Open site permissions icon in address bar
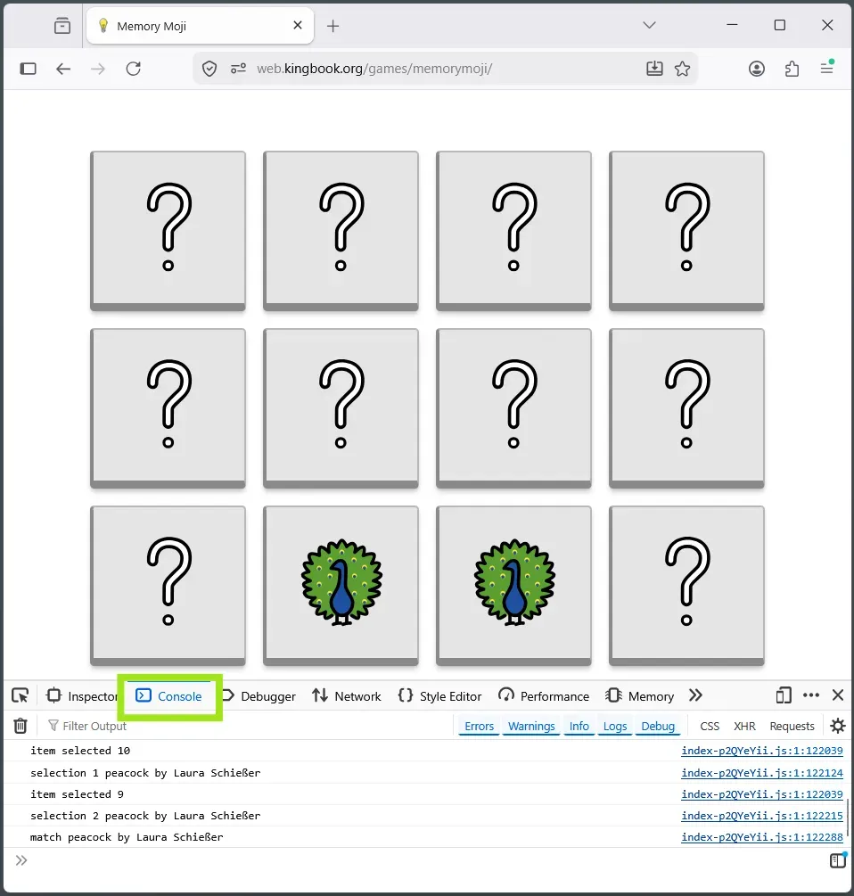Screen dimensions: 854x896 238,69
